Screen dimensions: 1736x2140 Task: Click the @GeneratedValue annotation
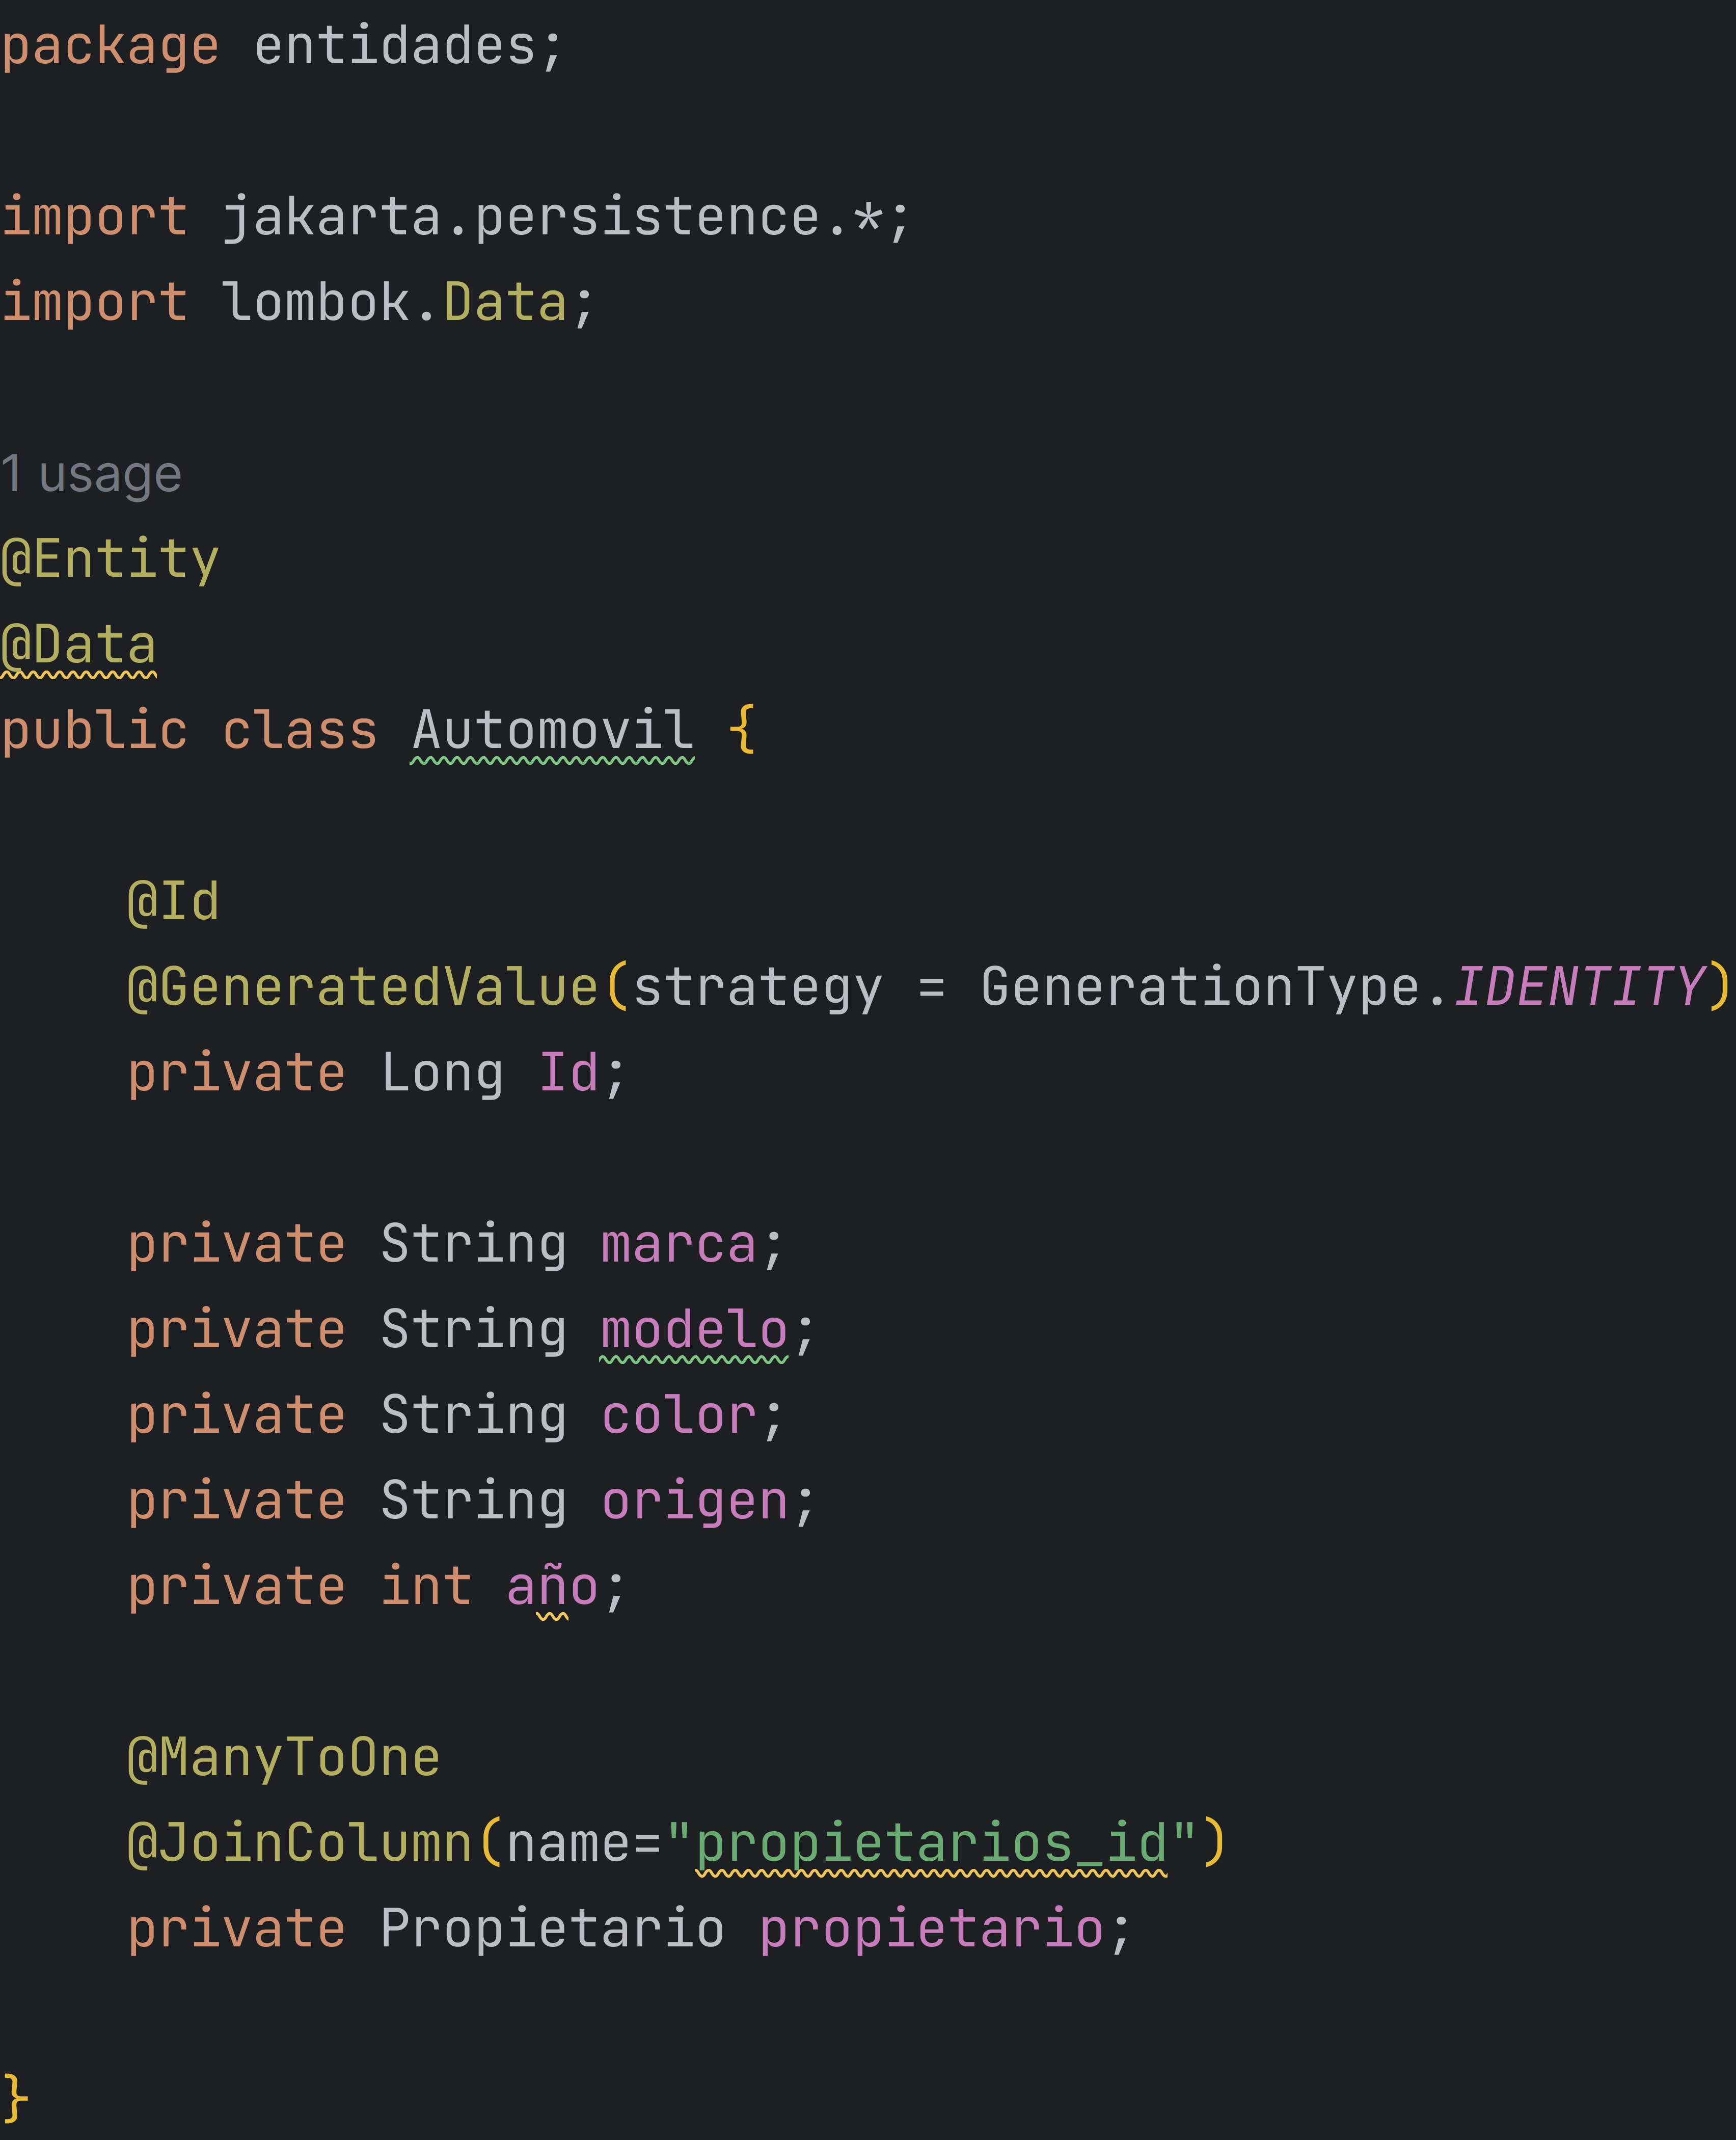tap(362, 988)
